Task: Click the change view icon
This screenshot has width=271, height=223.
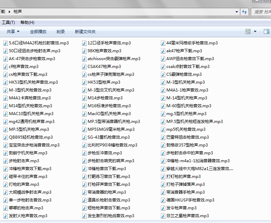Action: click(x=248, y=31)
